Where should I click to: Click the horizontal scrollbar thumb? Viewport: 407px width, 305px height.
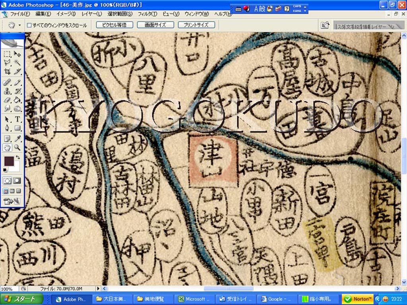(229, 288)
